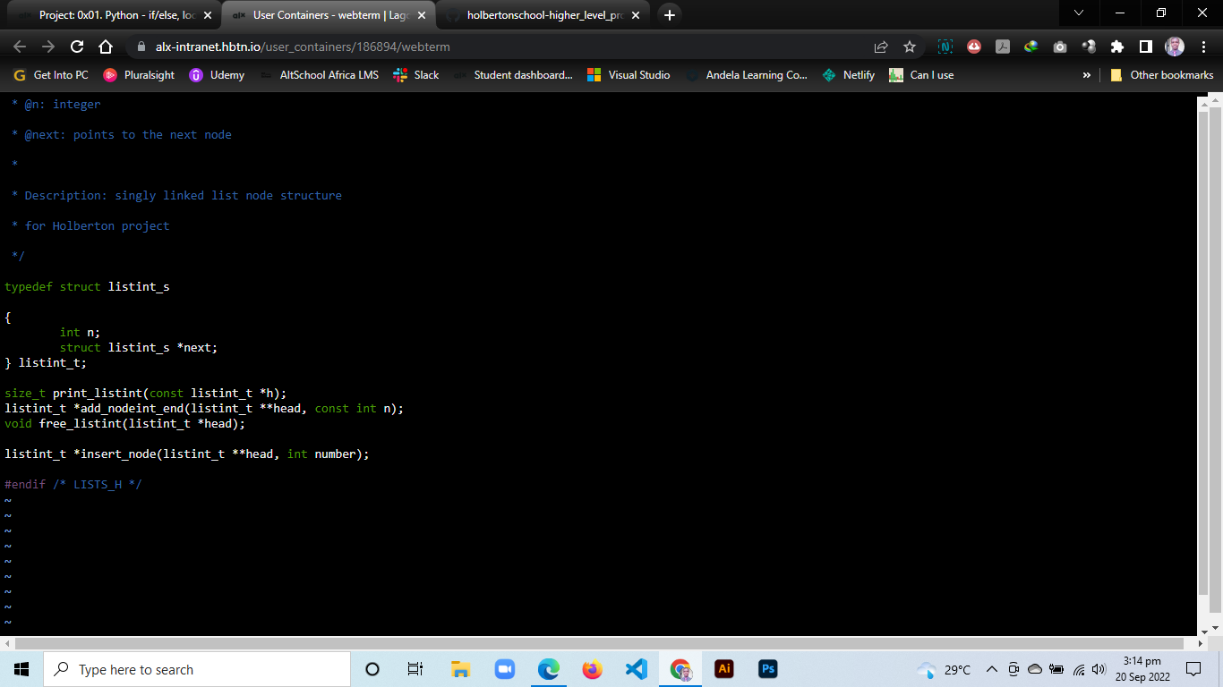Image resolution: width=1223 pixels, height=687 pixels.
Task: Open the Chrome three-dot menu
Action: pyautogui.click(x=1202, y=47)
